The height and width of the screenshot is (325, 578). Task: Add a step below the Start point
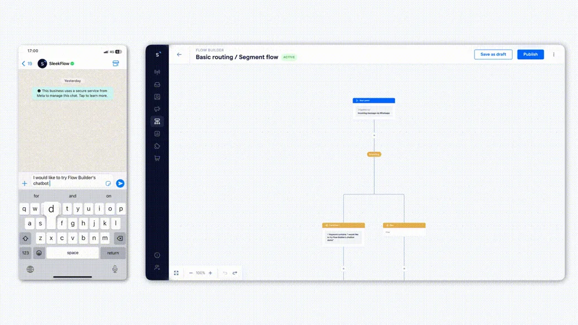(374, 135)
